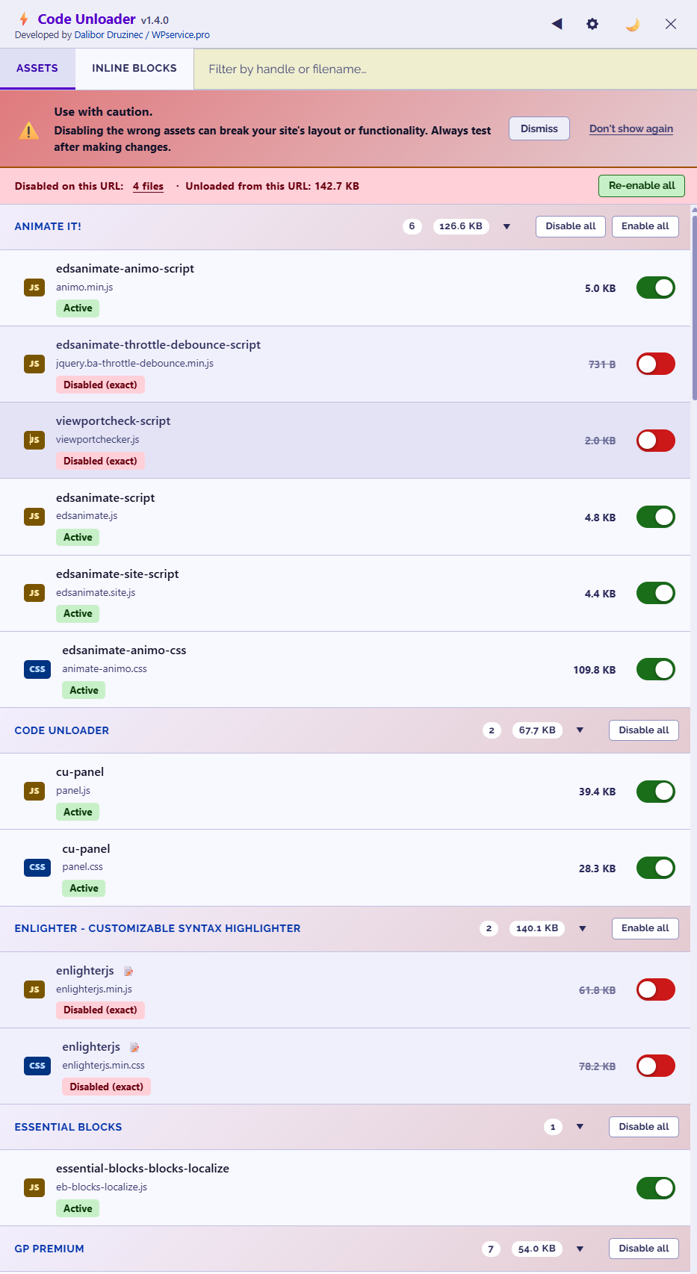Click the vertical scrollbar thumb
Screen dimensions: 697x1274
pos(694,306)
